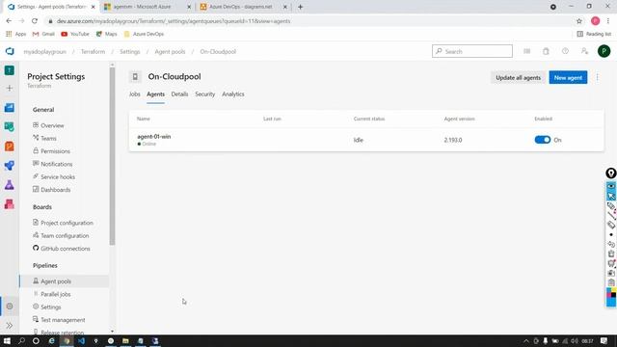Image resolution: width=617 pixels, height=347 pixels.
Task: Open Parallel jobs settings
Action: coord(56,294)
